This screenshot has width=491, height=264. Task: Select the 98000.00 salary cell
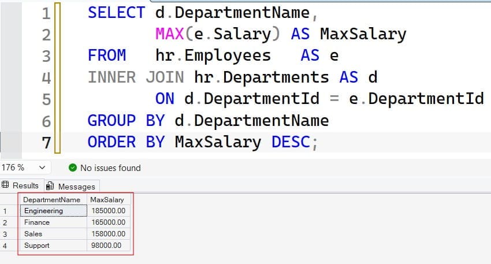click(x=109, y=246)
